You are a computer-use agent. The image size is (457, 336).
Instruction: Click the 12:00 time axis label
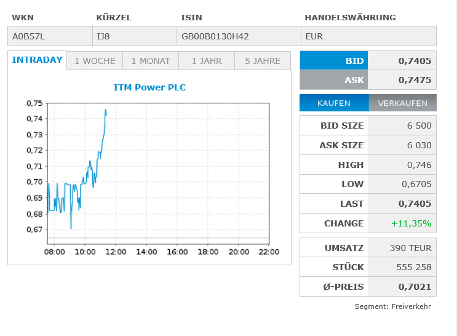click(116, 252)
